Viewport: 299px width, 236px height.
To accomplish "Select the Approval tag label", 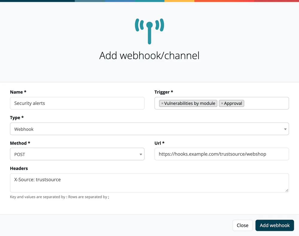I will click(x=233, y=103).
